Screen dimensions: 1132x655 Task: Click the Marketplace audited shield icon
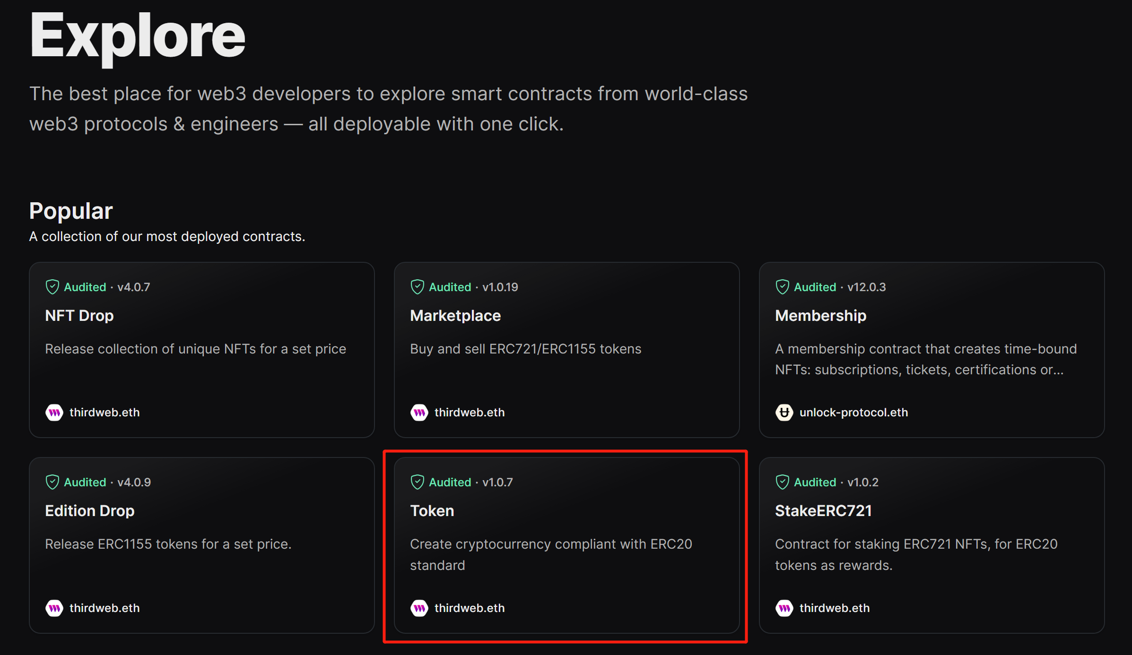point(417,287)
